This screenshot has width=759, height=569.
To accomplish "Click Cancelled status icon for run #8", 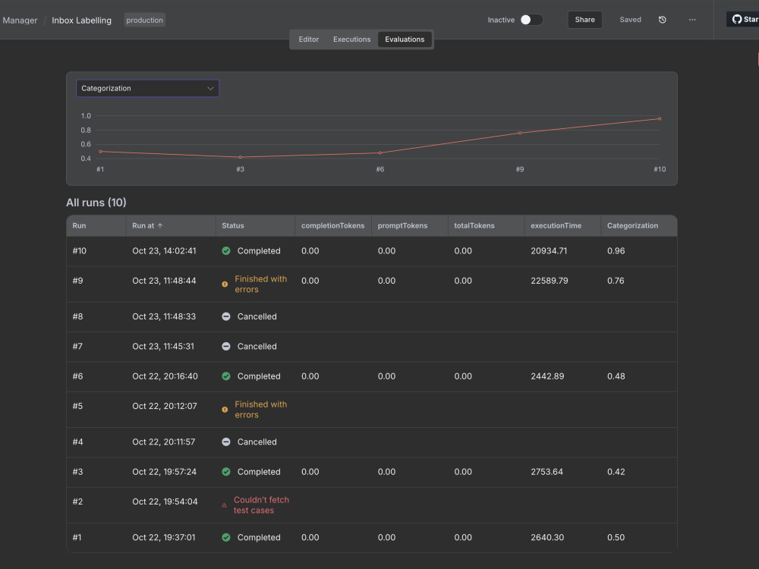I will (226, 316).
